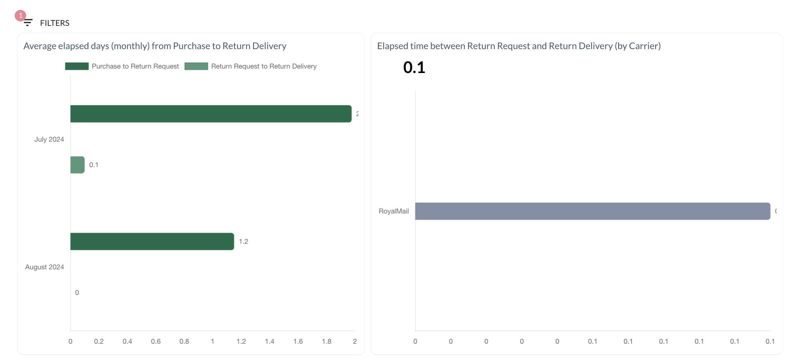
Task: Click the 'Average elapsed days (monthly)' chart title
Action: (x=155, y=46)
